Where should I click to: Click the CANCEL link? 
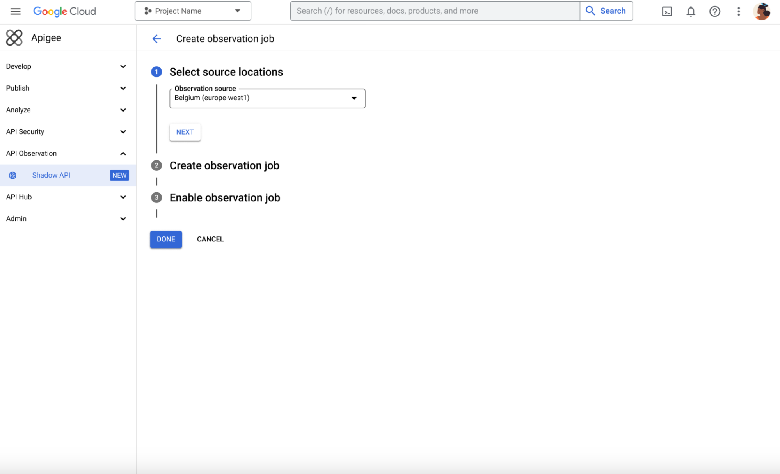211,239
